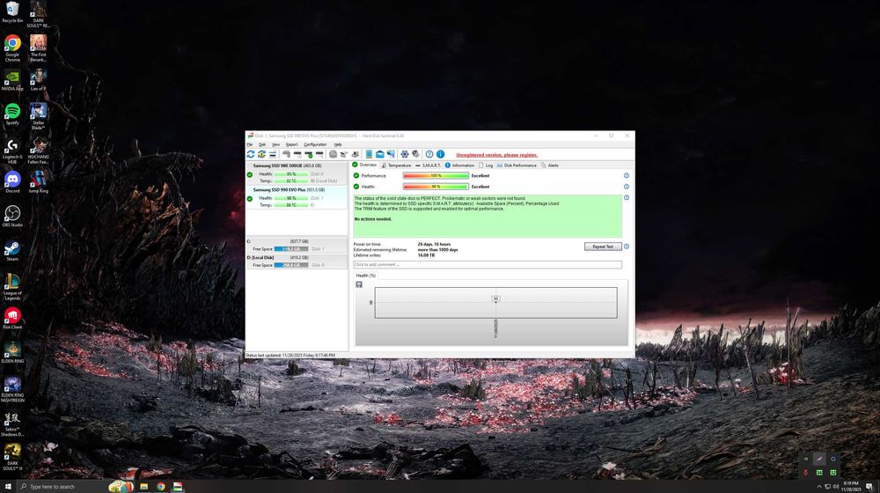
Task: Click the envelope send-email toolbar icon
Action: pos(380,154)
